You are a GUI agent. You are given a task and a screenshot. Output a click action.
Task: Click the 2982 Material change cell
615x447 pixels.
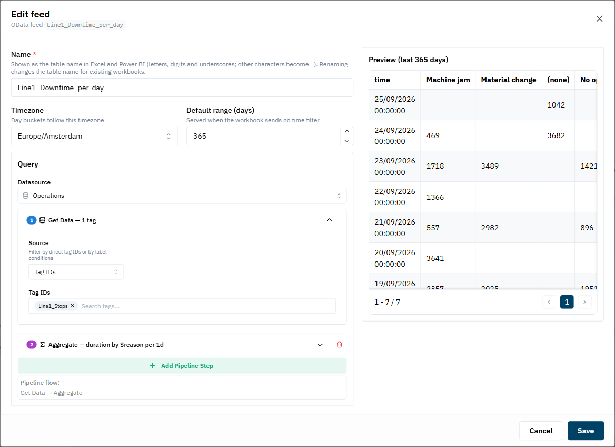click(x=508, y=227)
